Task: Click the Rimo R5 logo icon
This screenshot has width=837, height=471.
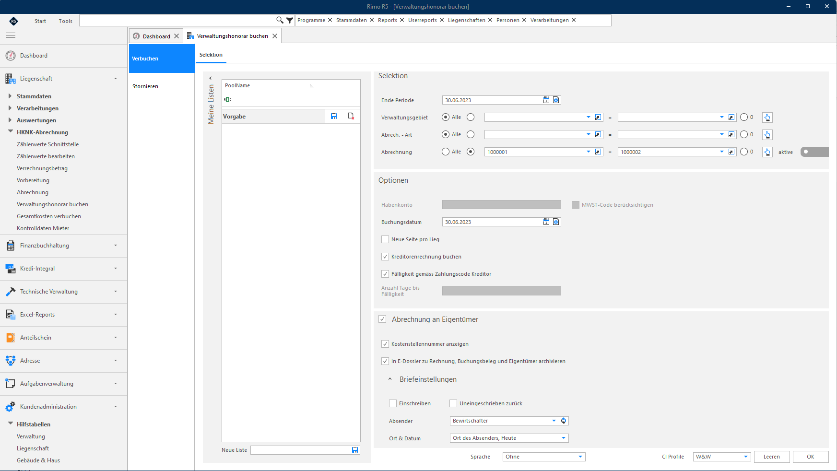Action: pos(13,21)
